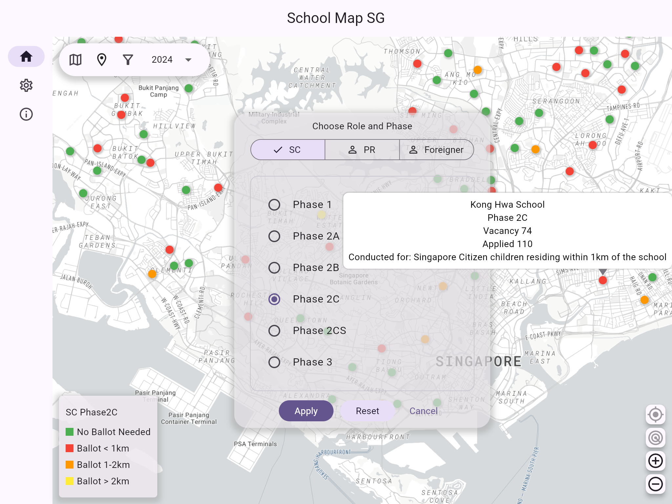The height and width of the screenshot is (504, 672).
Task: Click the red marker near Bukit Gombak label
Action: [x=121, y=115]
